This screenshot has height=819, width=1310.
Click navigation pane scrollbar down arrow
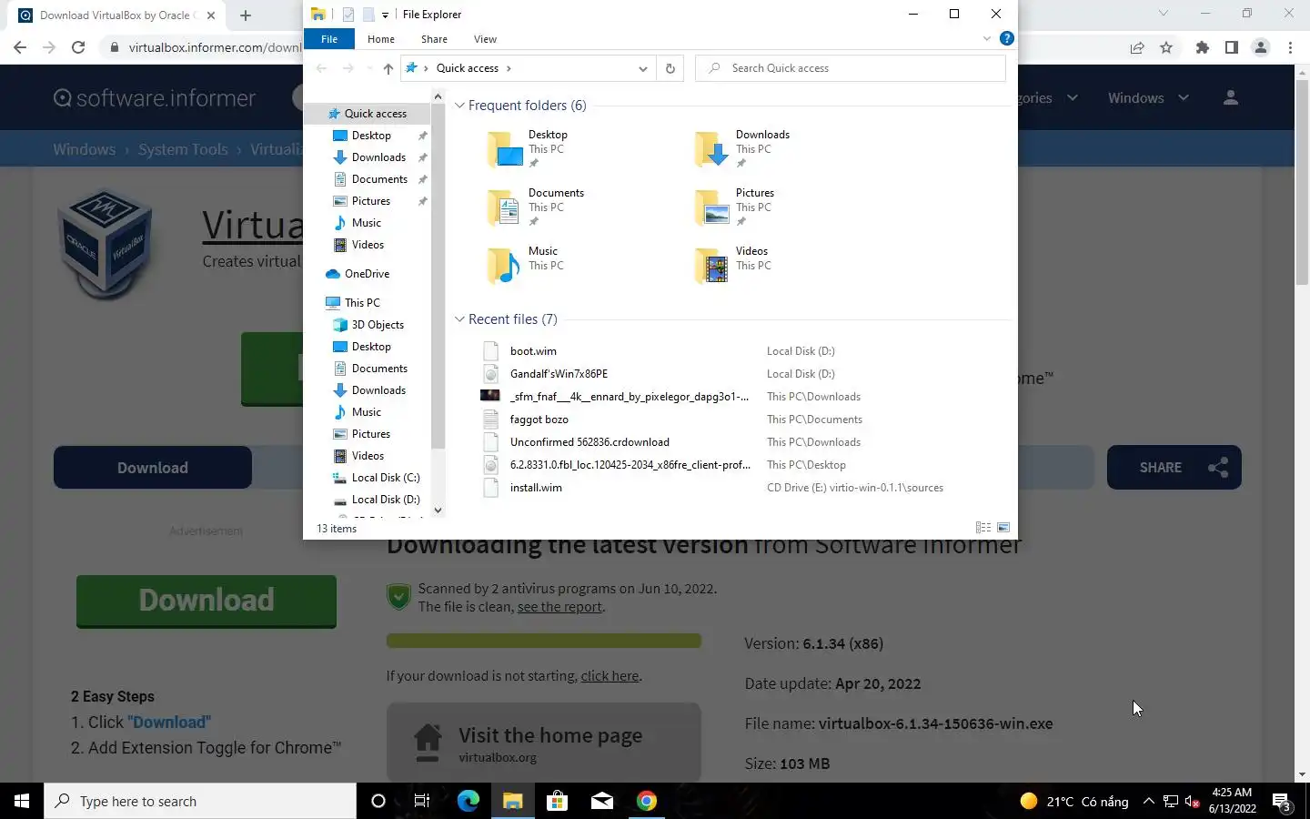tap(438, 511)
